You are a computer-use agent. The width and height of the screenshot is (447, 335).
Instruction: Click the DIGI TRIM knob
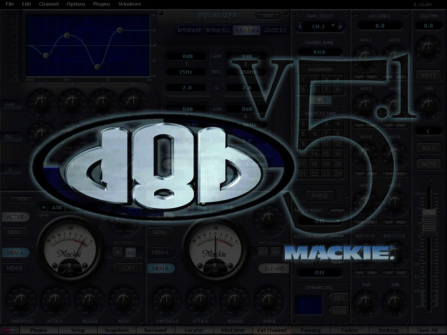click(429, 48)
